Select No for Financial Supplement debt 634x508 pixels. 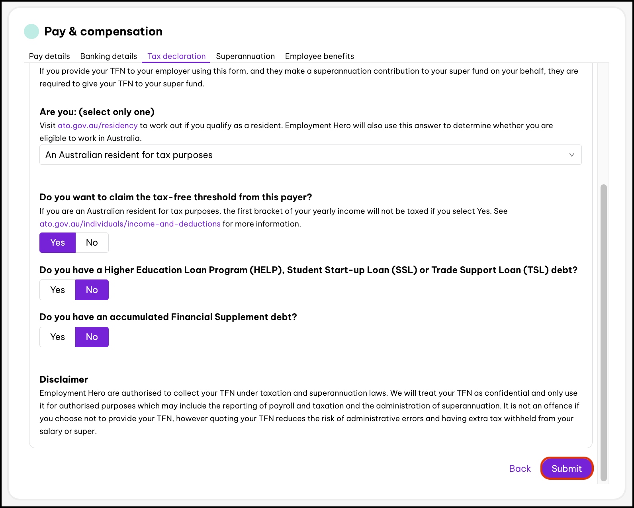pyautogui.click(x=92, y=337)
